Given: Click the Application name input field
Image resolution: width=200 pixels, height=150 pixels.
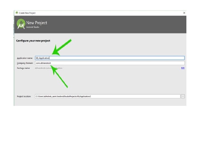Looking at the screenshot, I should 110,58.
